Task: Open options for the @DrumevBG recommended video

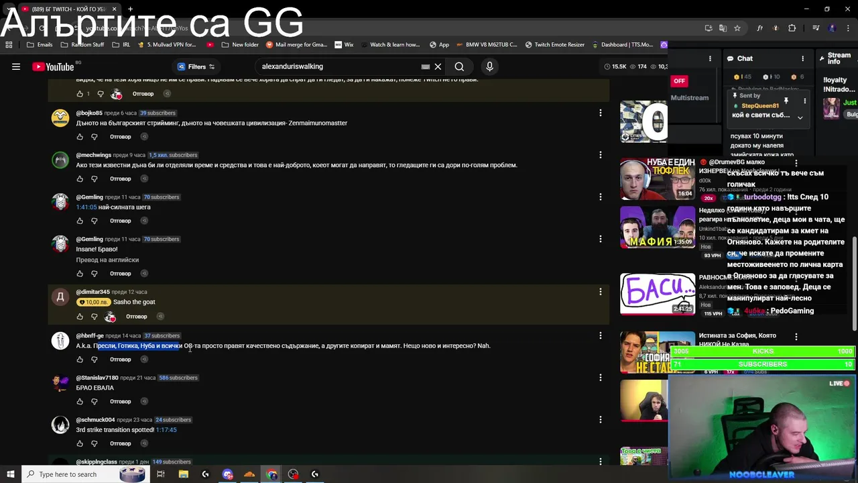Action: 796,163
